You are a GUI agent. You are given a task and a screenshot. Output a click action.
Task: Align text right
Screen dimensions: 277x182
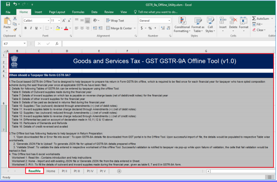point(88,28)
